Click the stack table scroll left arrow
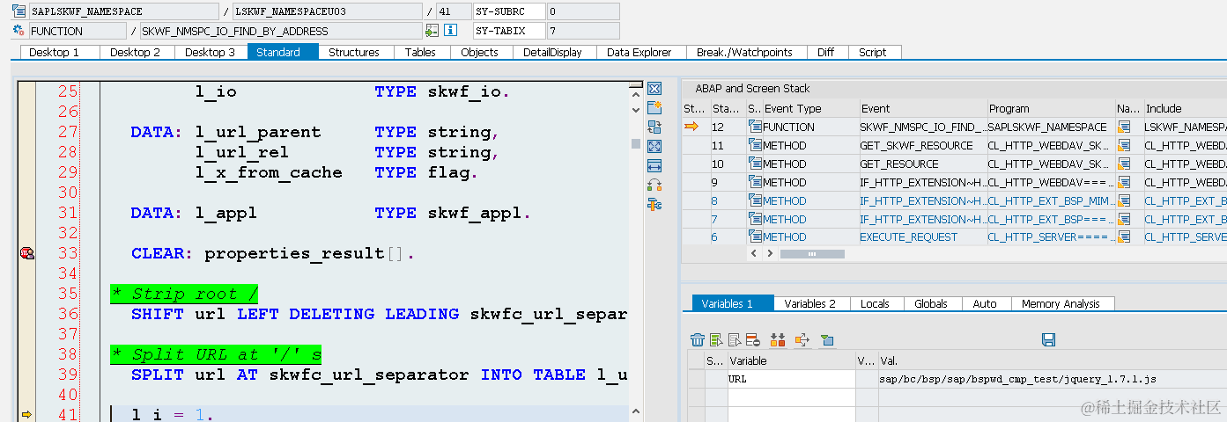1227x422 pixels. point(754,253)
